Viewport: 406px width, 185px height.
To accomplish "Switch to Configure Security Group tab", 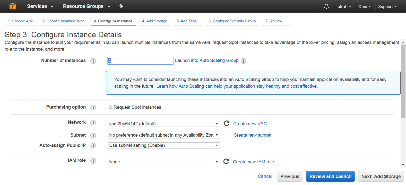I will (x=232, y=21).
